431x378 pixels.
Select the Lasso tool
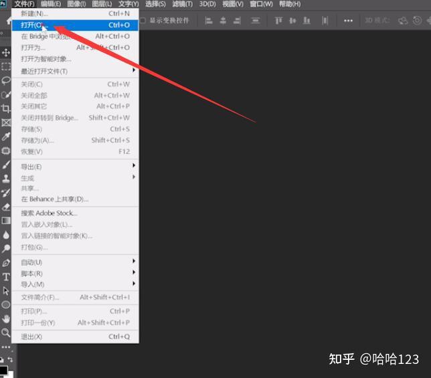click(x=6, y=80)
